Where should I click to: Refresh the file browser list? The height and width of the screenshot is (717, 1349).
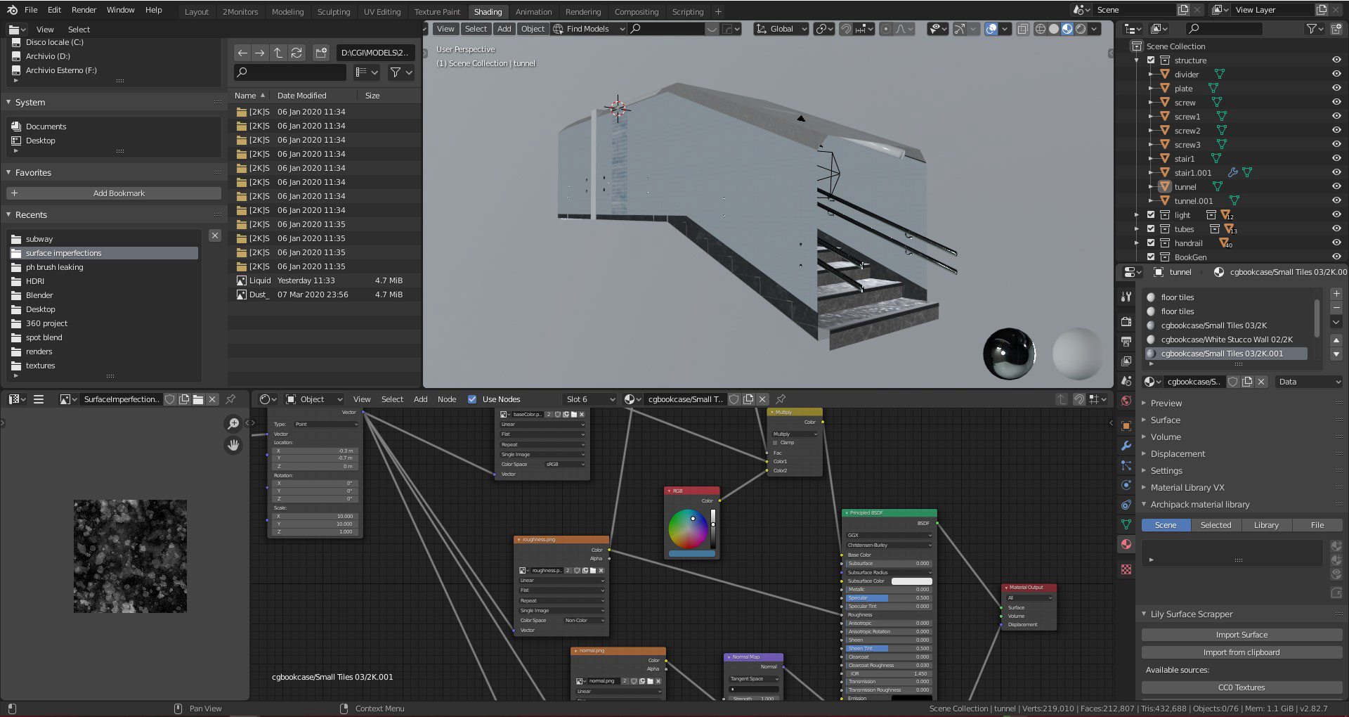tap(296, 53)
